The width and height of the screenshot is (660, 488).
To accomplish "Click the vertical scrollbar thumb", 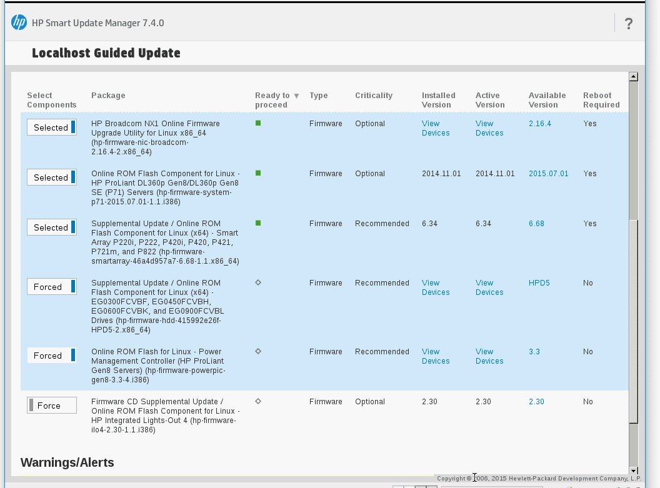I will coord(634,321).
